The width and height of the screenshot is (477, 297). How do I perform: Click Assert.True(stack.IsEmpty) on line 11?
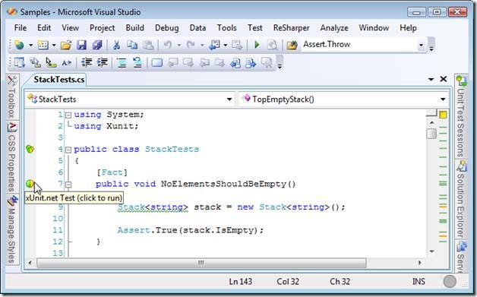[191, 230]
